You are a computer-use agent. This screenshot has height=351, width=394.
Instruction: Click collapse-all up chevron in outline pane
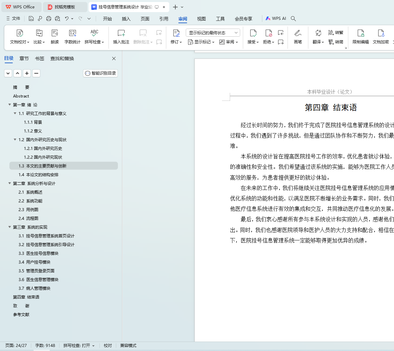[17, 73]
